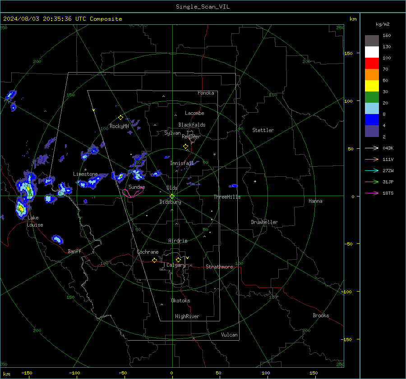
Task: Click the Stettler city label
Action: tap(263, 130)
